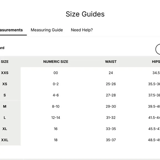The image size is (160, 160).
Task: Click waist value 33-35 cell
Action: (x=111, y=129)
